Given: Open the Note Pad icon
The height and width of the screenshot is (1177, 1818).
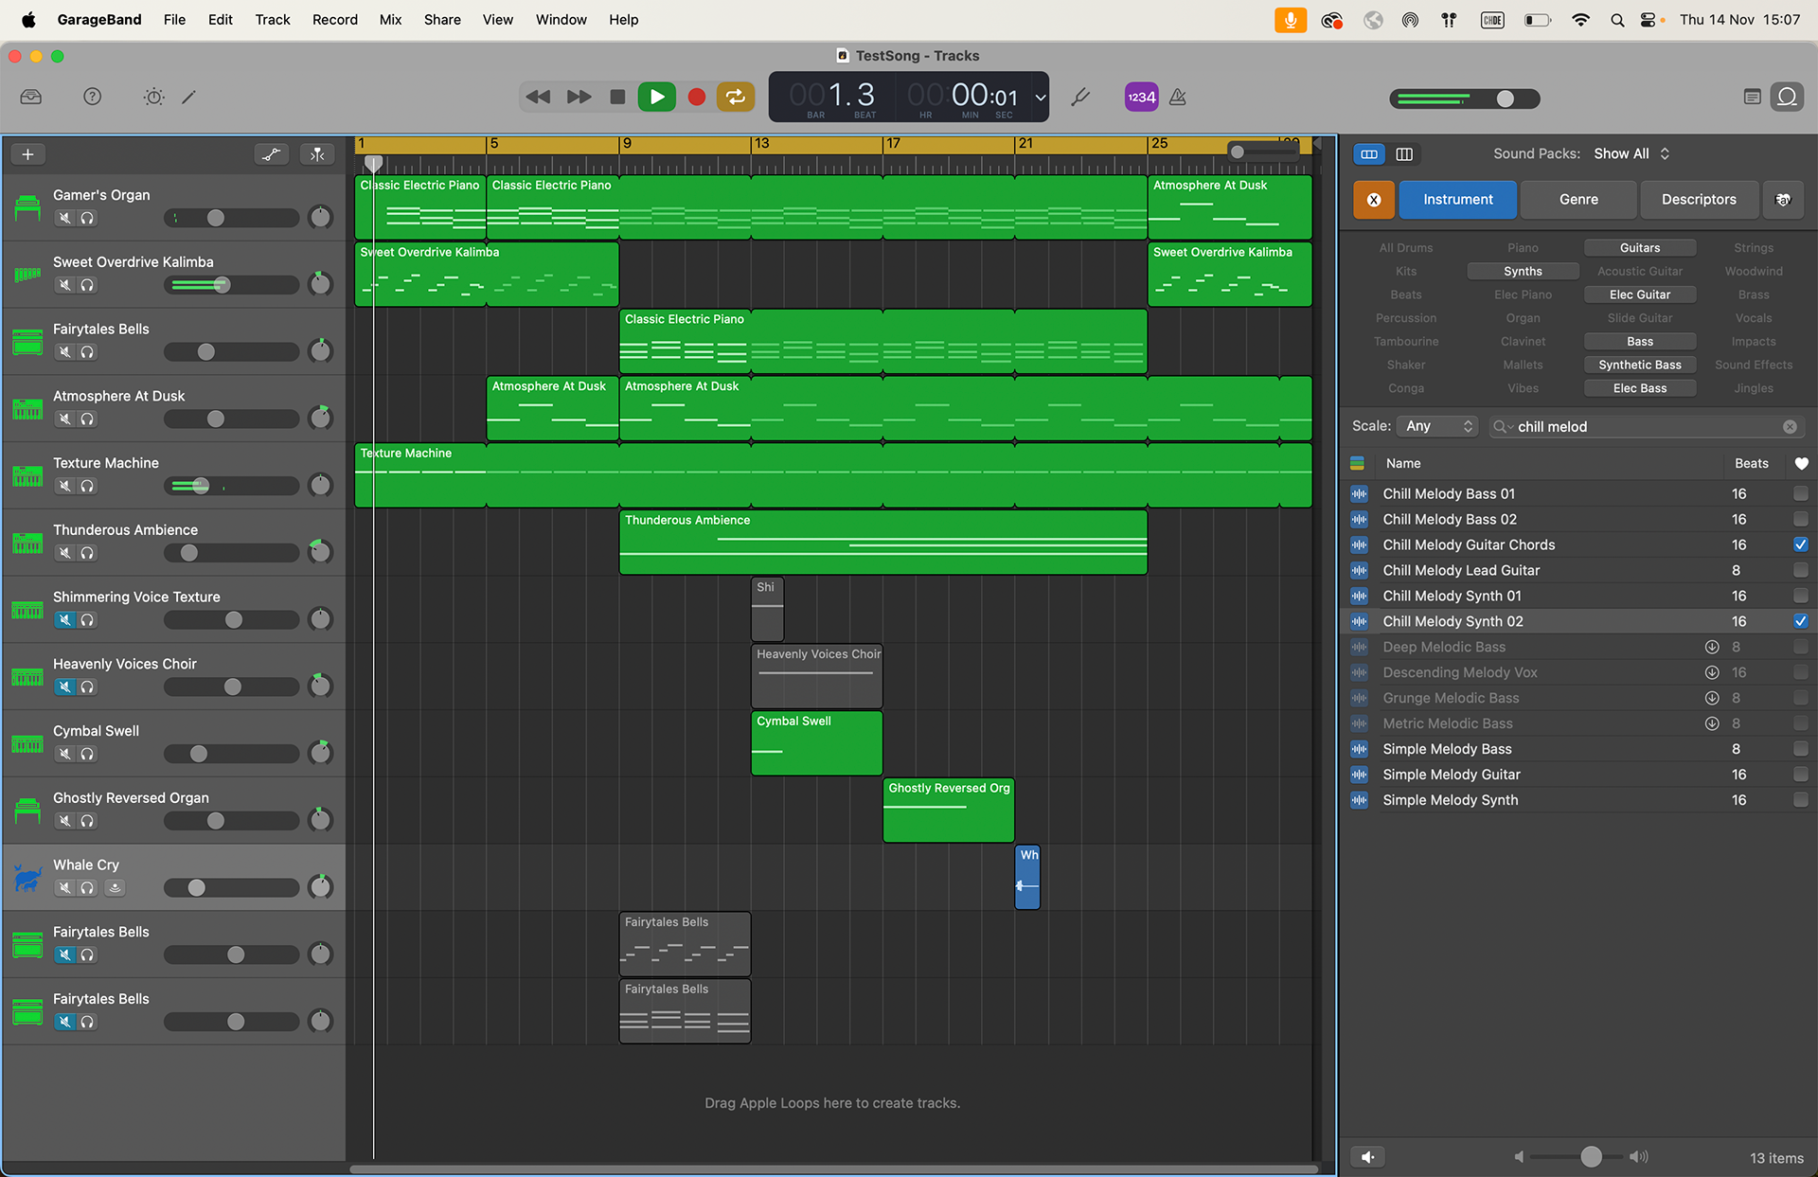Looking at the screenshot, I should (x=1752, y=97).
